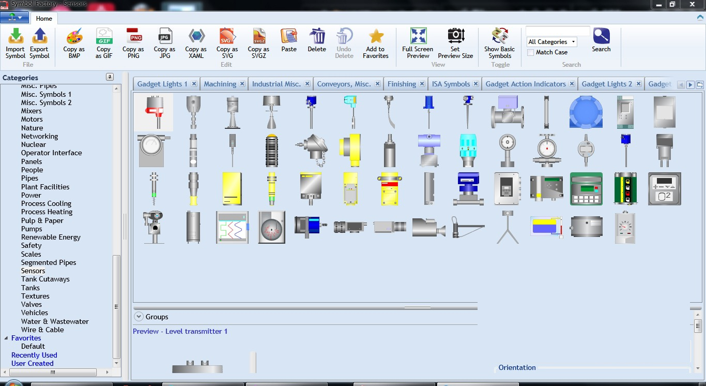
Task: Open Set Preview Size
Action: tap(455, 43)
